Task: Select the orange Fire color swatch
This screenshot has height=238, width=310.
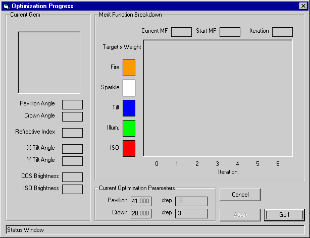Action: [129, 68]
